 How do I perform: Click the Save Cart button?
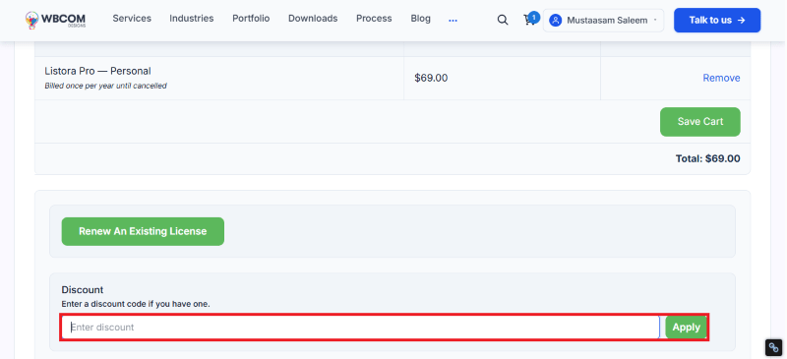pos(700,122)
